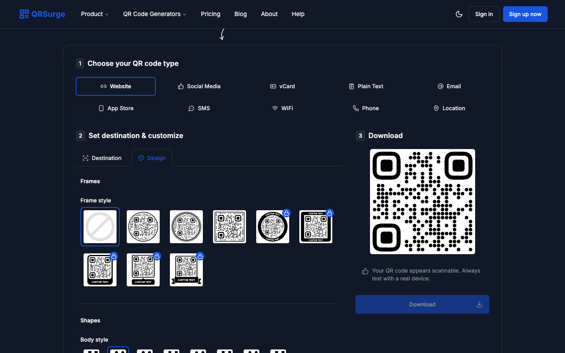Expand the Product dropdown menu

(95, 14)
